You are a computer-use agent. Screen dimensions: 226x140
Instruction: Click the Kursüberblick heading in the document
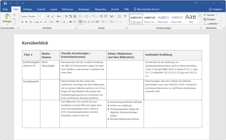[35, 43]
